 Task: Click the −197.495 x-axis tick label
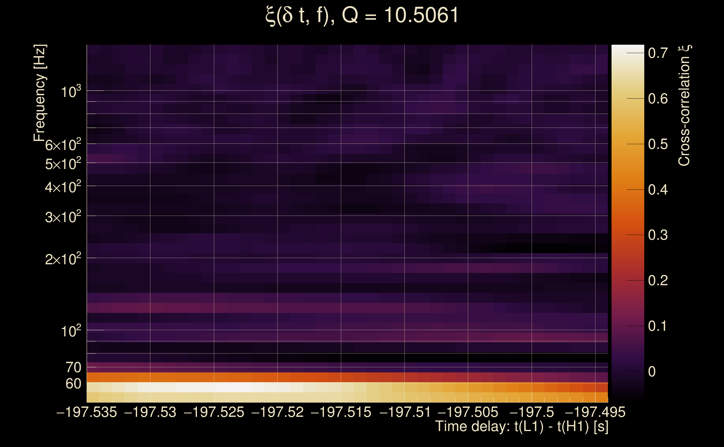coord(595,412)
